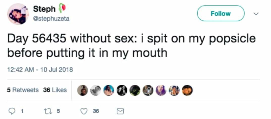Open the Steph display name link
271x119 pixels.
tap(44, 9)
